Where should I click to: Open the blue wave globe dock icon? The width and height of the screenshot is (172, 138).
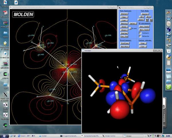(x=169, y=35)
